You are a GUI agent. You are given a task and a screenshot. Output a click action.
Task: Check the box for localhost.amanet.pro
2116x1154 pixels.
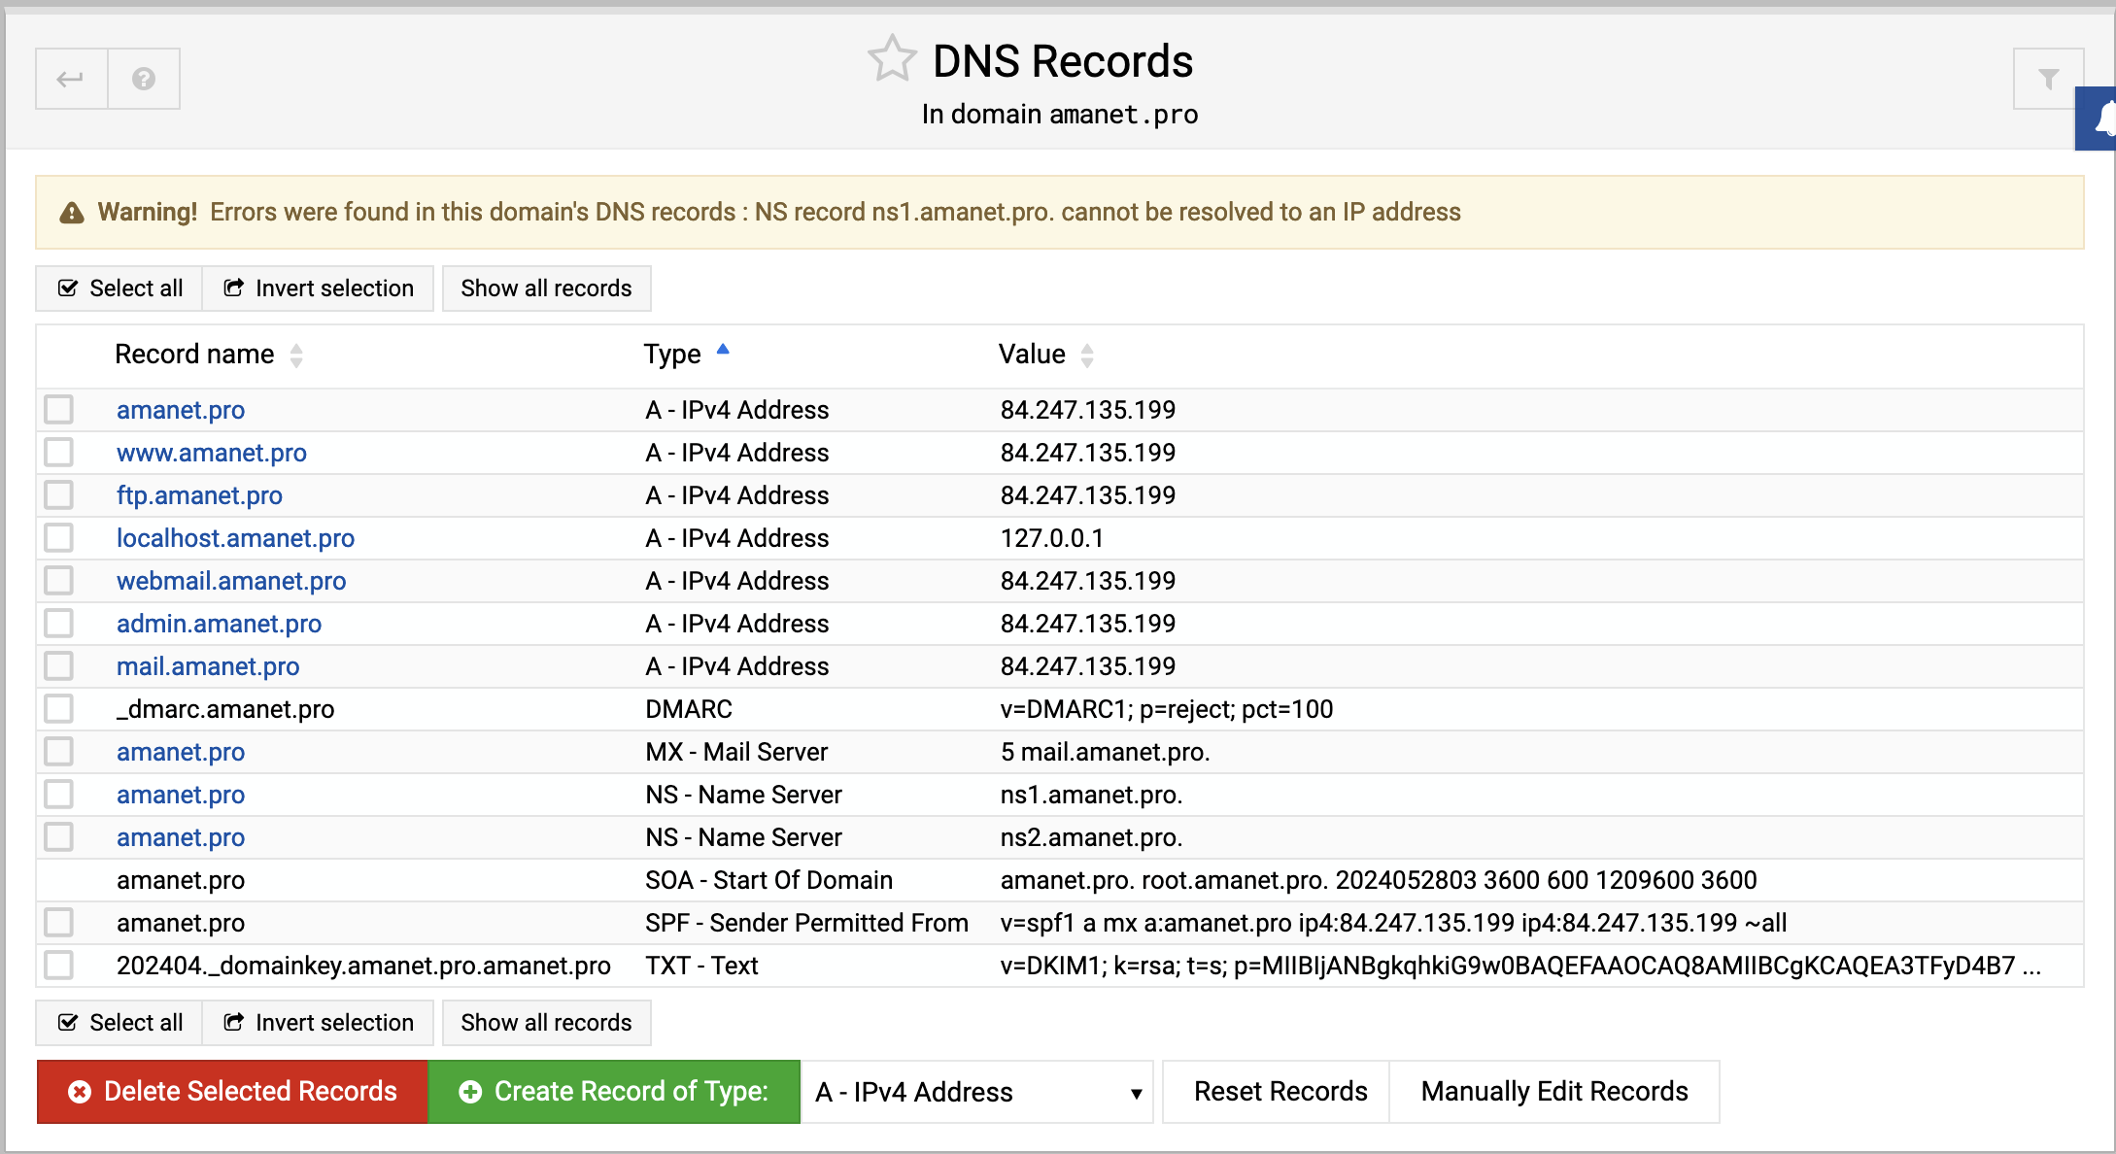(x=58, y=538)
